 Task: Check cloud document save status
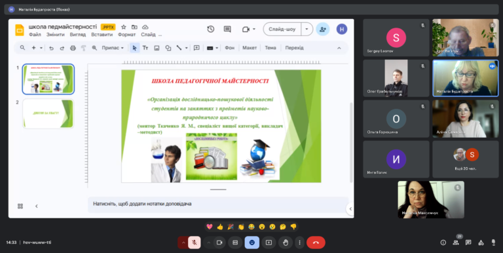click(145, 27)
